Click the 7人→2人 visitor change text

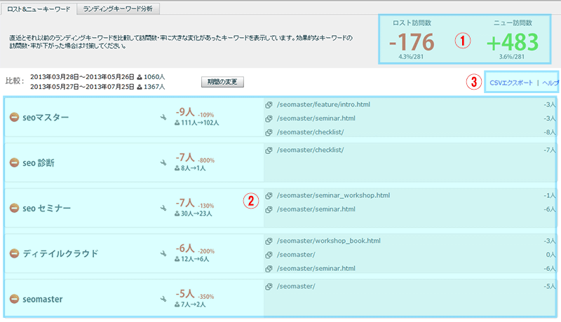click(194, 304)
